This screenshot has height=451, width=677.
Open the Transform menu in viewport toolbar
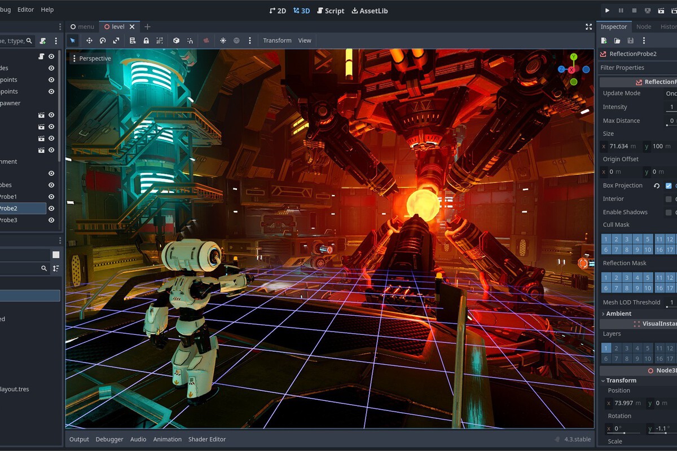(x=277, y=41)
